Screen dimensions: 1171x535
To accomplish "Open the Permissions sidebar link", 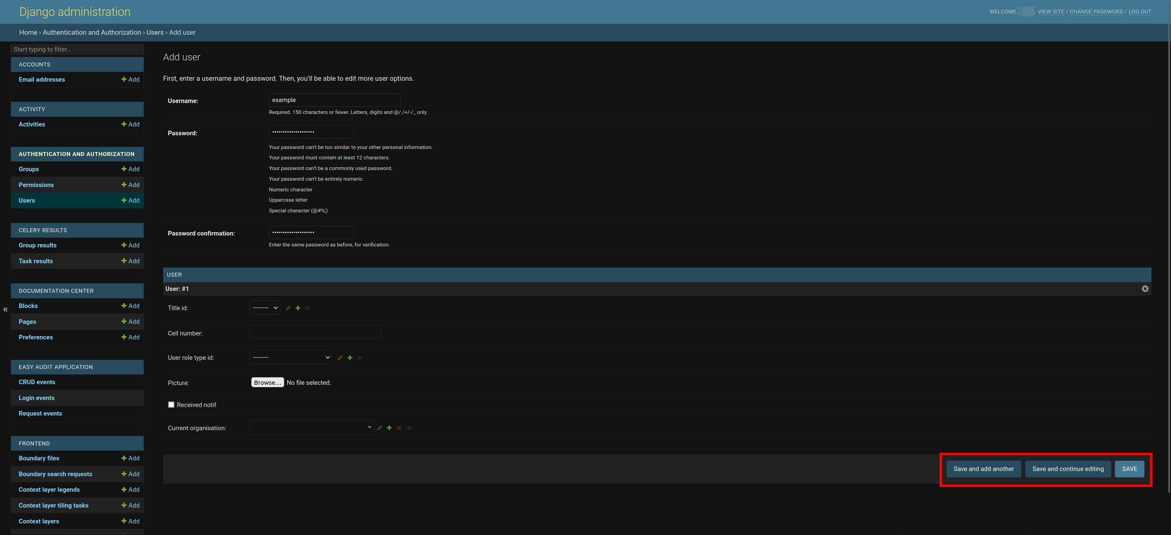I will tap(36, 185).
